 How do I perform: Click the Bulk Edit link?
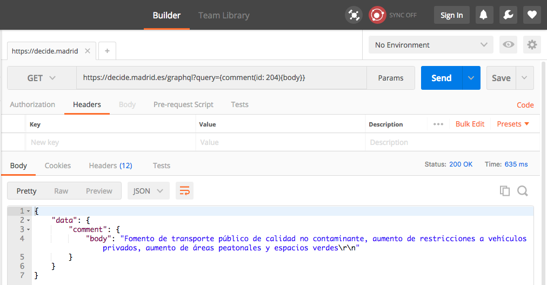pyautogui.click(x=470, y=124)
